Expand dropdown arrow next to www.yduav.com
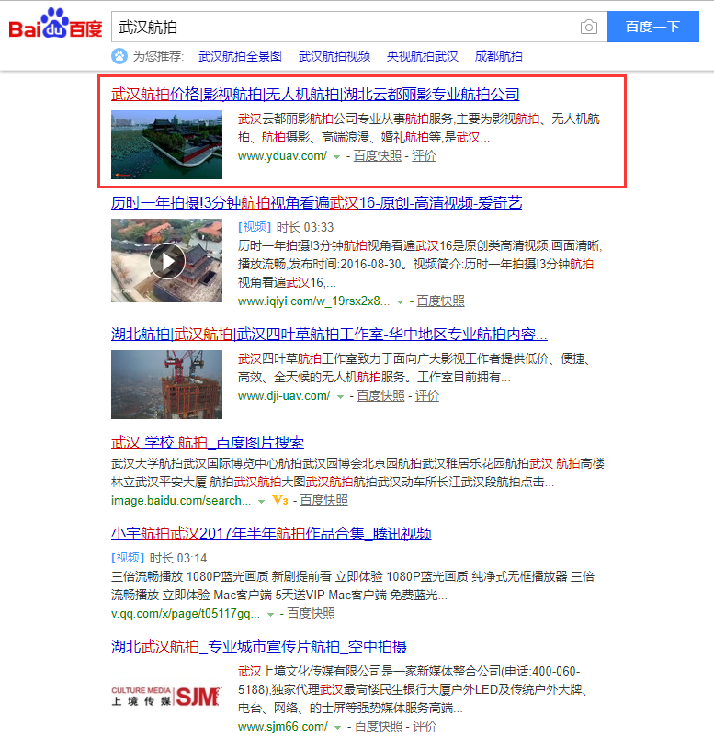 pyautogui.click(x=336, y=157)
